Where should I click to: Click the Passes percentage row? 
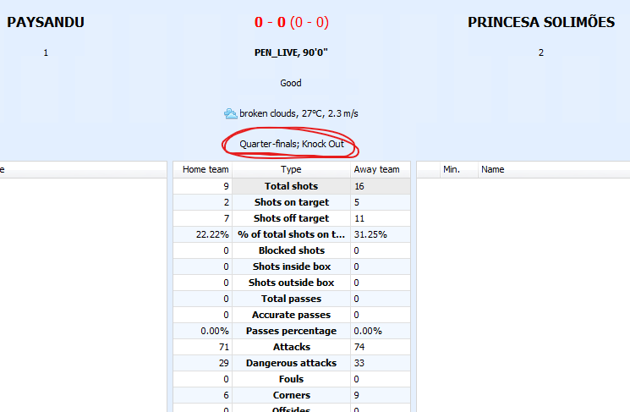click(x=292, y=331)
